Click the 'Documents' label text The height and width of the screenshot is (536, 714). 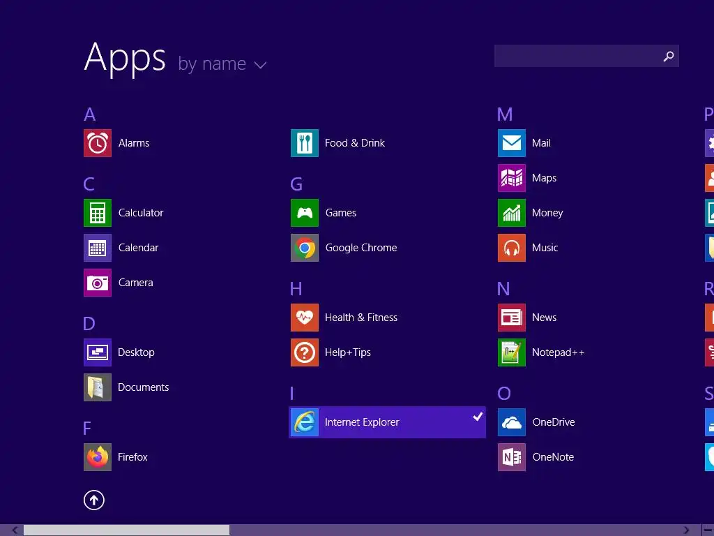click(x=144, y=387)
